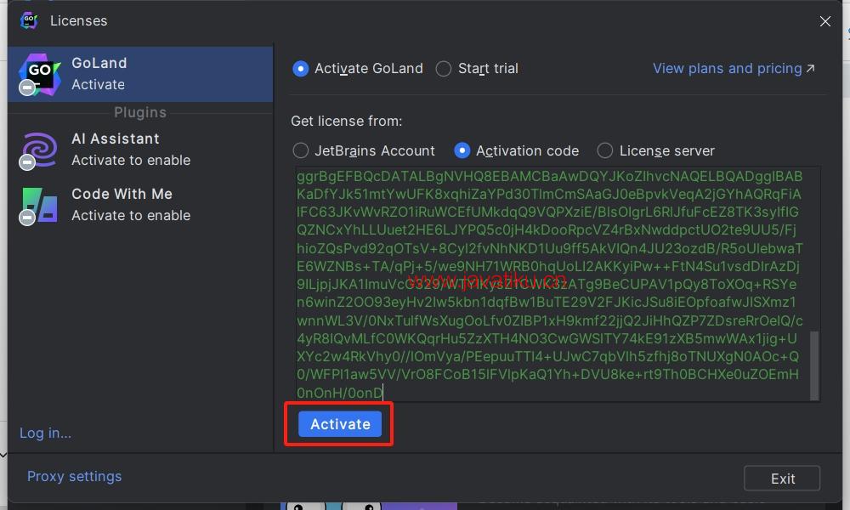850x510 pixels.
Task: Open the View plans and pricing link
Action: pyautogui.click(x=727, y=68)
